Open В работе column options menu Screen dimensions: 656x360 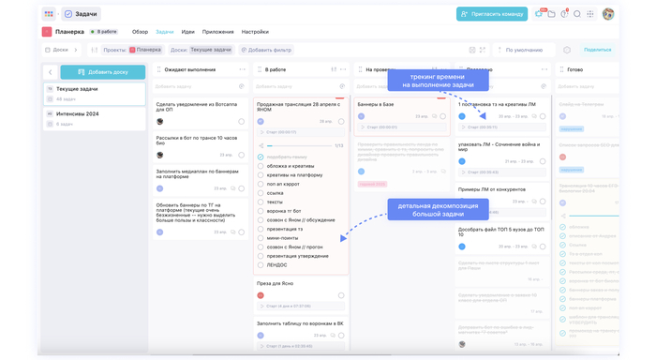(343, 69)
